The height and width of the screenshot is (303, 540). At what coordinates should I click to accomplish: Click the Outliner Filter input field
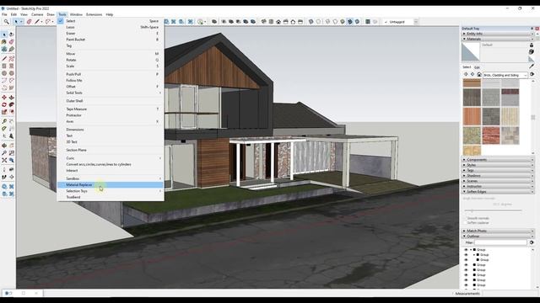click(x=500, y=242)
